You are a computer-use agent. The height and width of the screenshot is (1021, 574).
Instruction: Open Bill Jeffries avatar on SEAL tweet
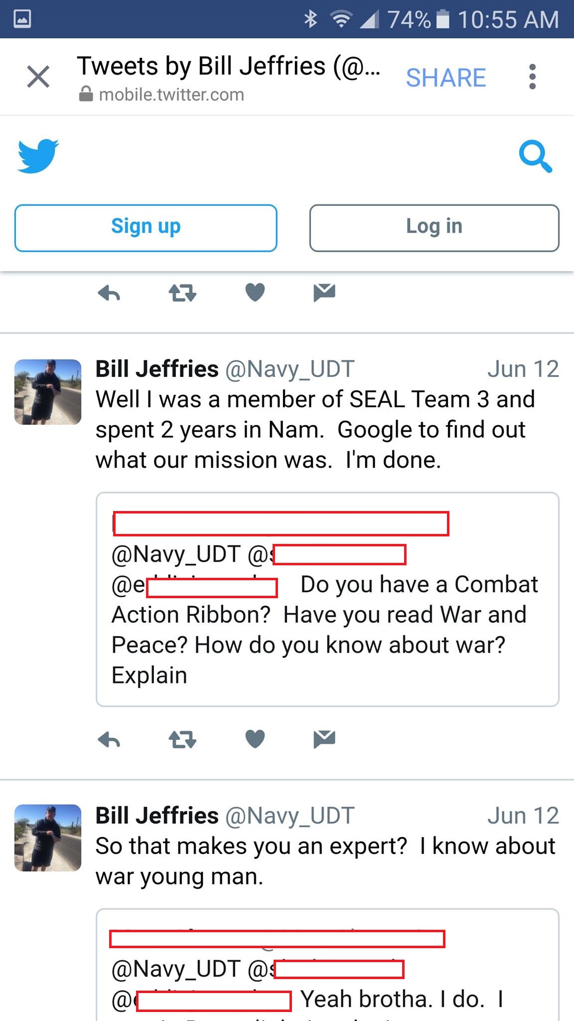(x=48, y=392)
